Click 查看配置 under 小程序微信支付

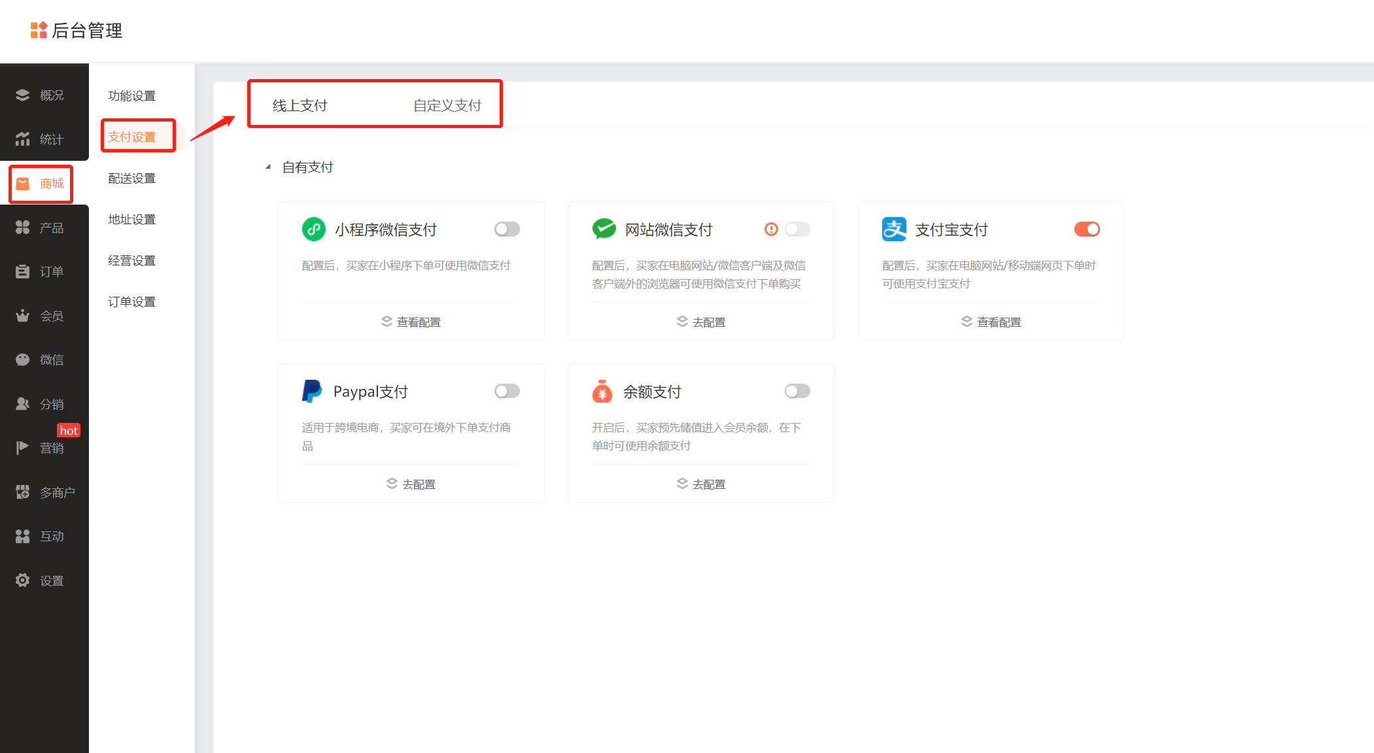[x=419, y=322]
